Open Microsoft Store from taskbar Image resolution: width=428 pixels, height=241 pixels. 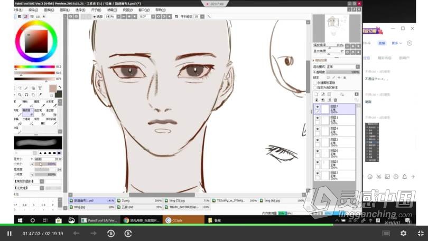(x=59, y=220)
